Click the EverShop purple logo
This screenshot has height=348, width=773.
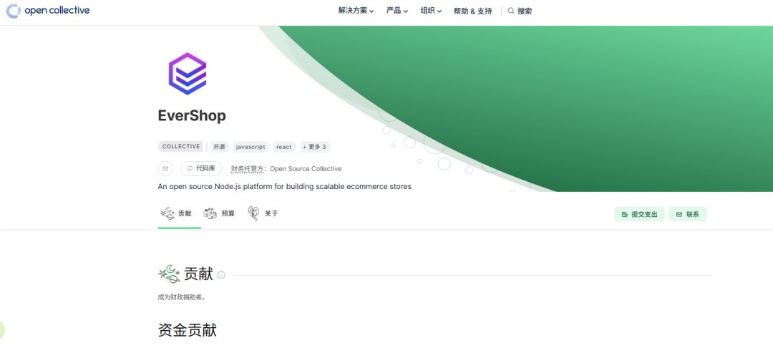click(x=188, y=74)
